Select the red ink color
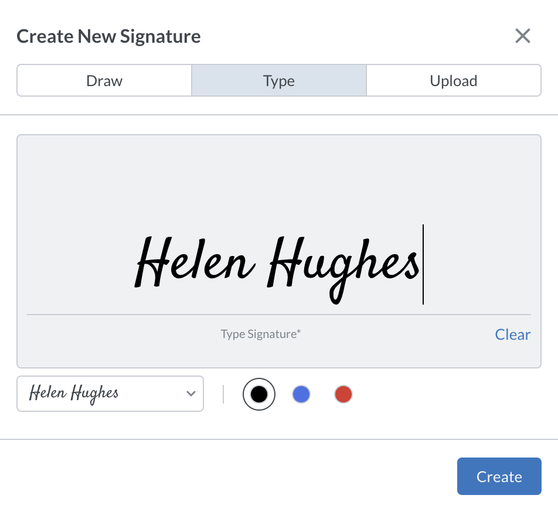The image size is (558, 512). click(343, 394)
